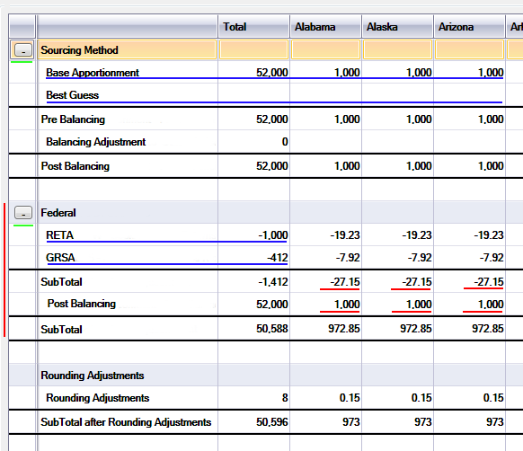Click Arizona Post Balancing underlined 1,000

[491, 305]
